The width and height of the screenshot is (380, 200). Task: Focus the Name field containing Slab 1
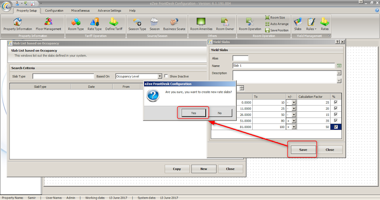click(x=284, y=66)
